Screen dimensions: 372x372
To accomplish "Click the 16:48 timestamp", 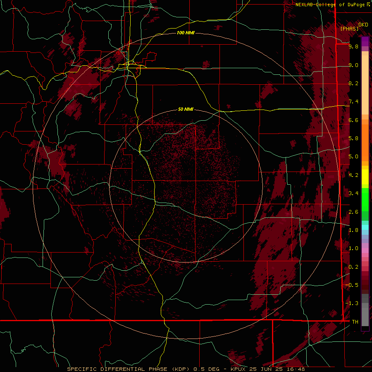I will tap(297, 369).
